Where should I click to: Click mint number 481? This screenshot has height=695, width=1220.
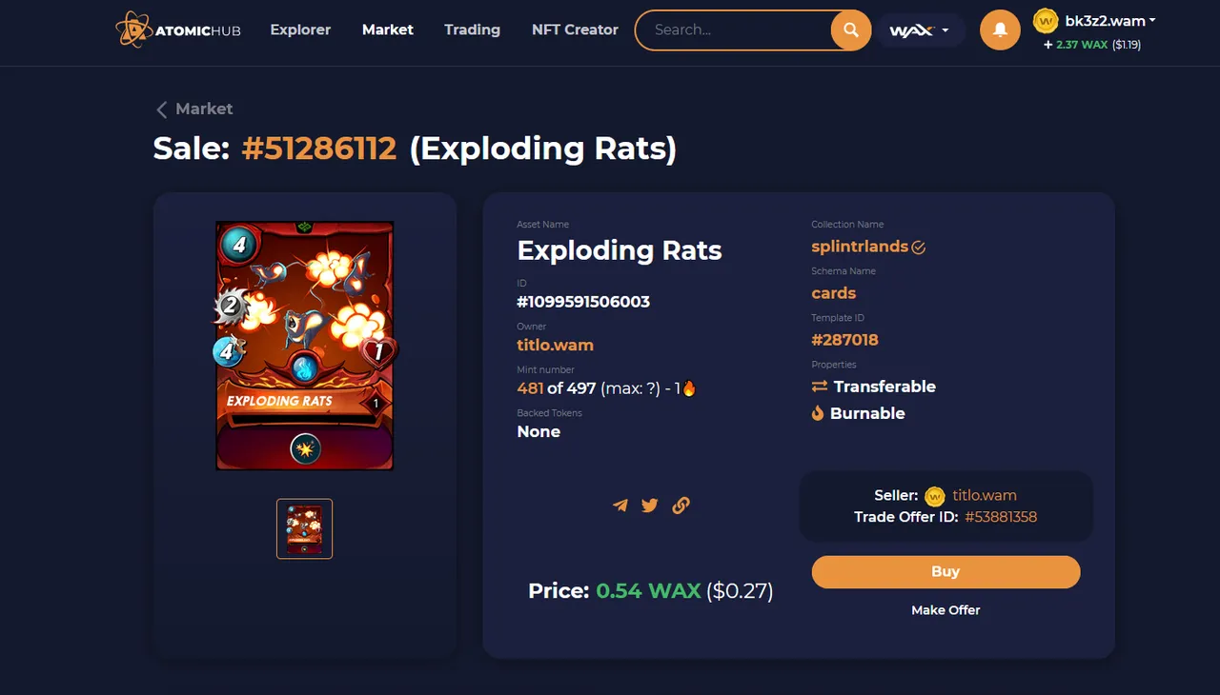pos(530,388)
